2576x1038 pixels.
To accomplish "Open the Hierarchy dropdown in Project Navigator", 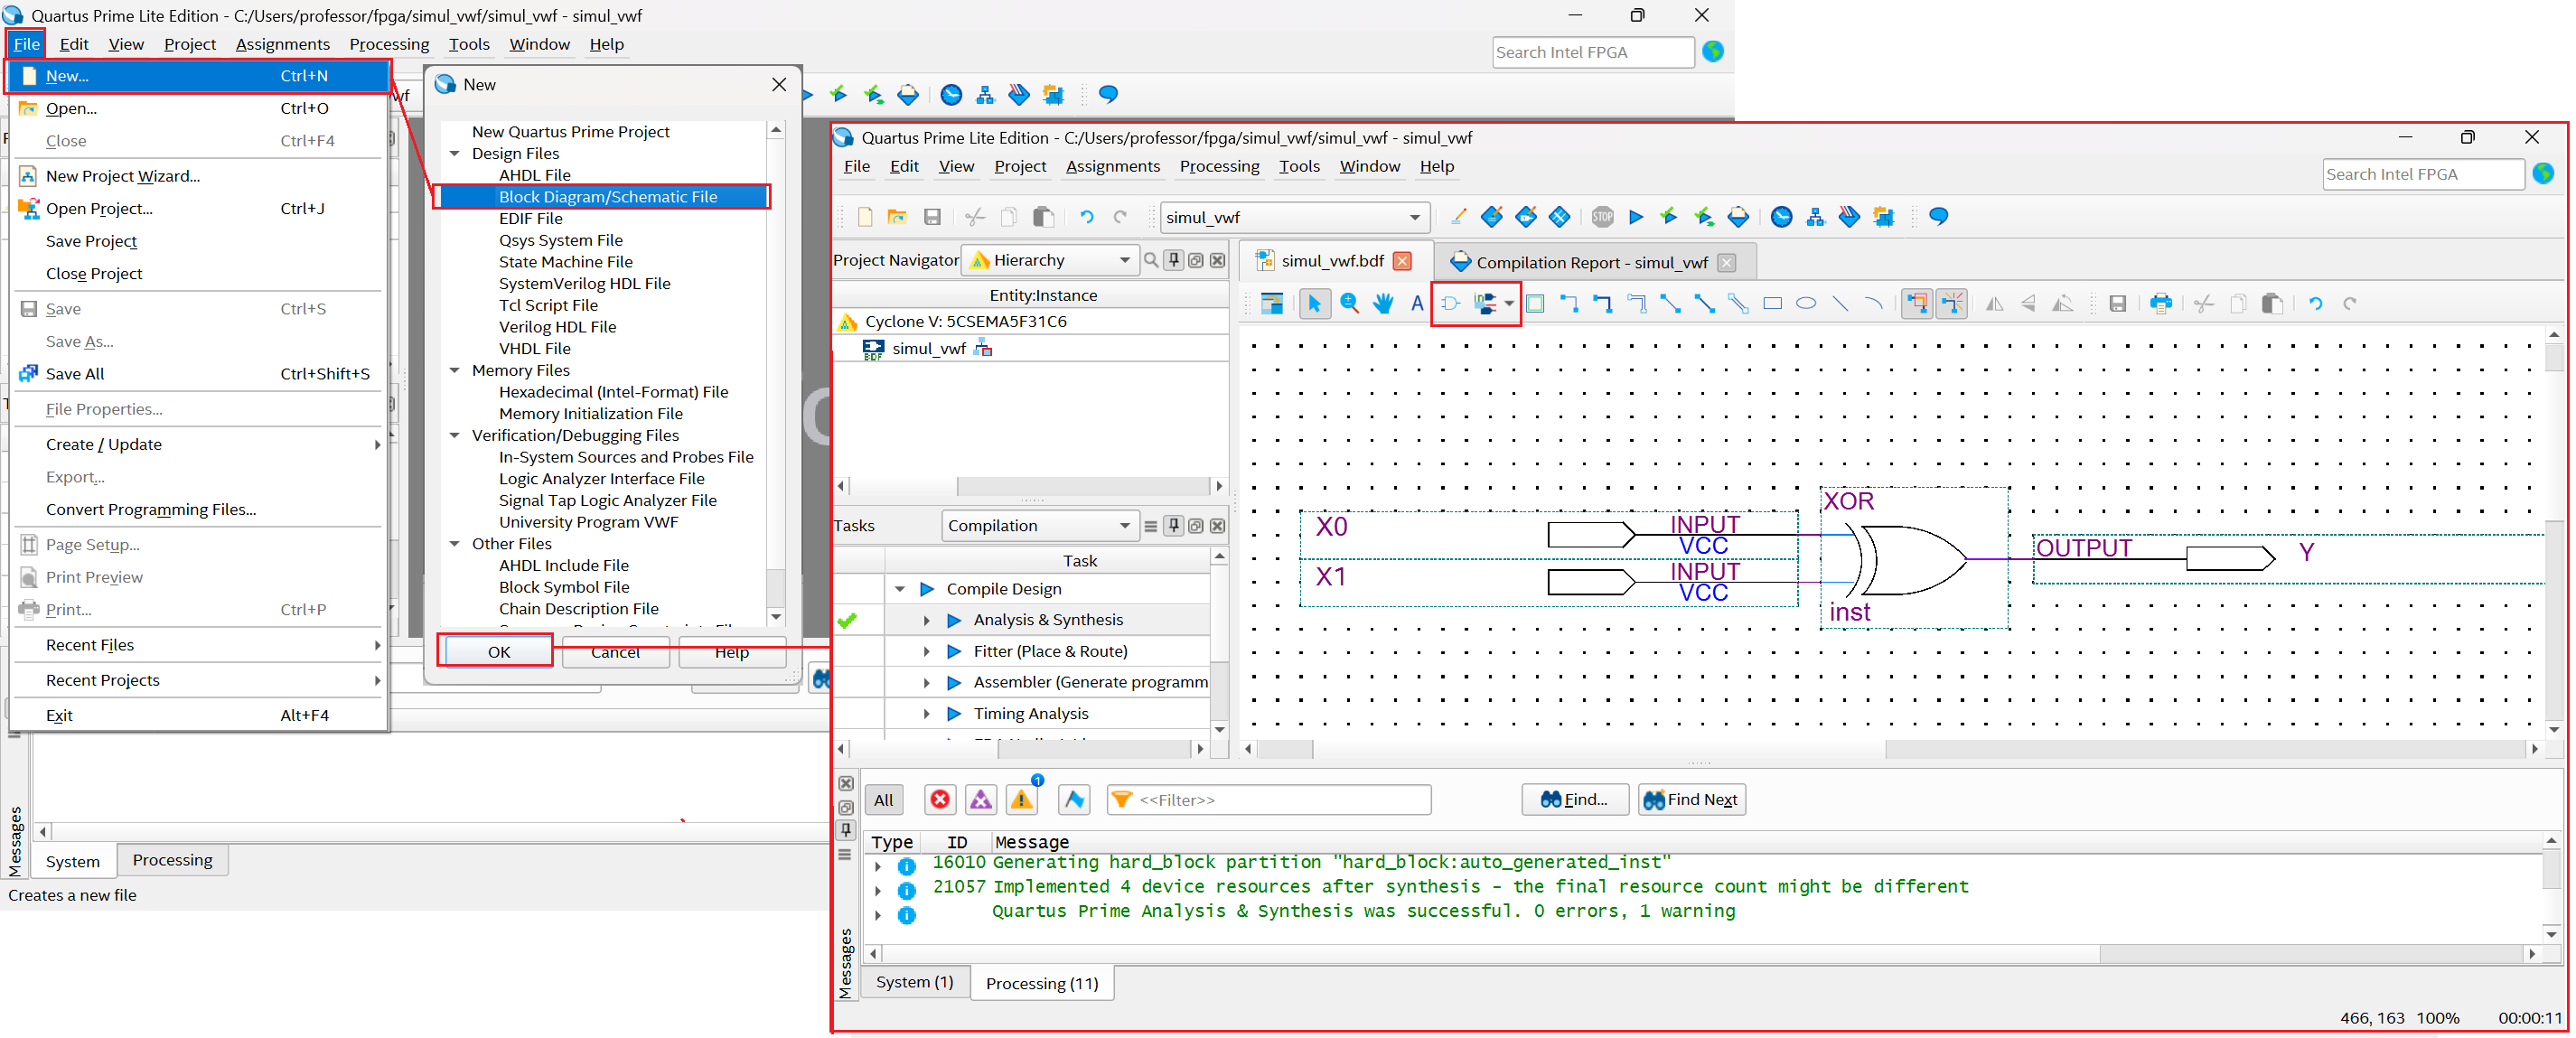I will click(1050, 260).
